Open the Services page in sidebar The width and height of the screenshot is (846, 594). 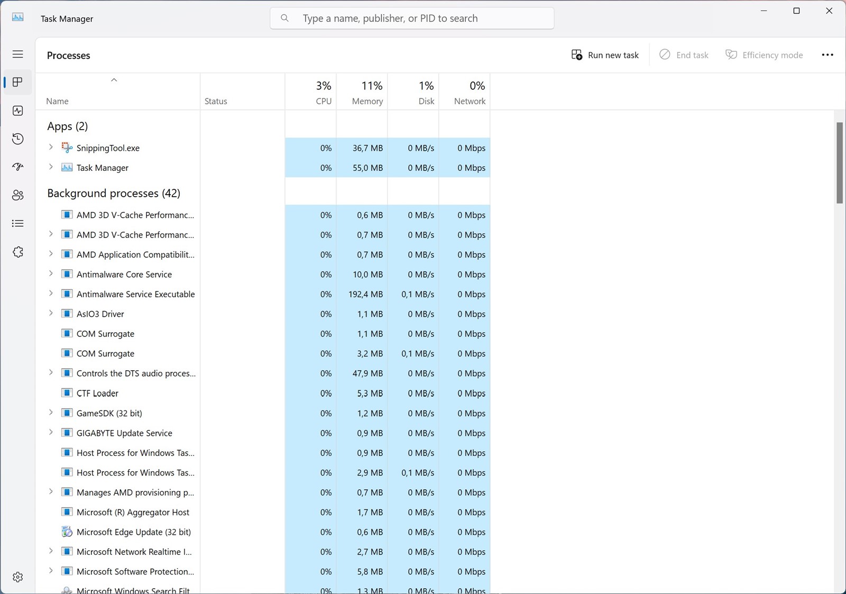[17, 252]
